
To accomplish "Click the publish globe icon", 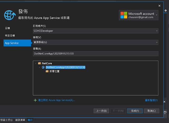I will [x=10, y=15].
